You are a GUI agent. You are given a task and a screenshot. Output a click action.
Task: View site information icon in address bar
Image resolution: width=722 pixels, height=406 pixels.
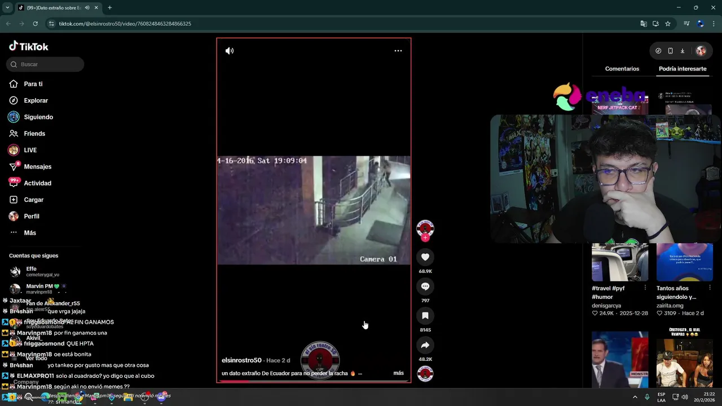click(x=51, y=24)
